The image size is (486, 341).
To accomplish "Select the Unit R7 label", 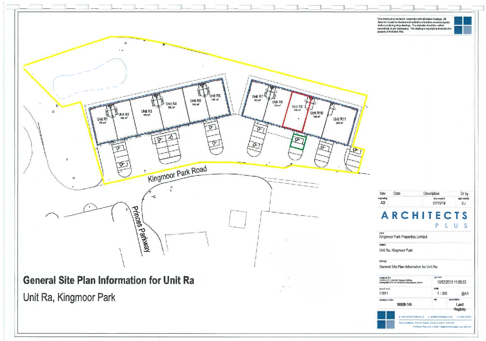I will point(257,97).
